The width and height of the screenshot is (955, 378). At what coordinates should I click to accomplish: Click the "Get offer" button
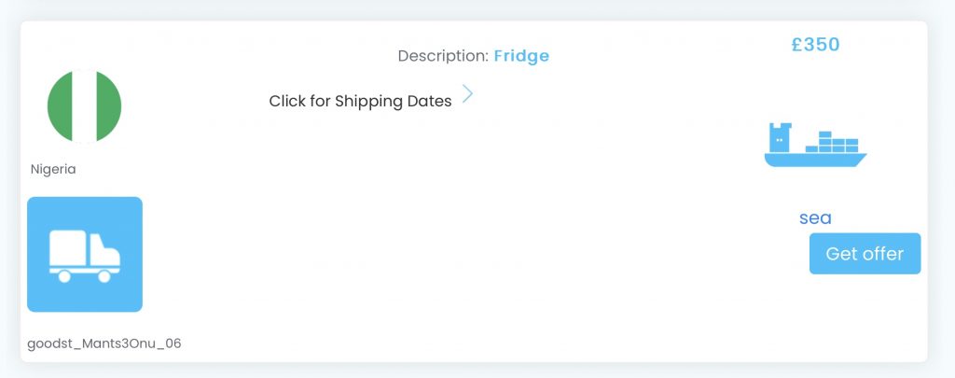(x=865, y=254)
